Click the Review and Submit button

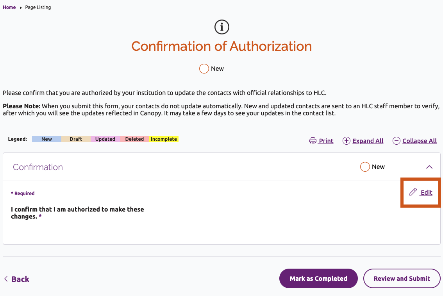click(x=402, y=278)
